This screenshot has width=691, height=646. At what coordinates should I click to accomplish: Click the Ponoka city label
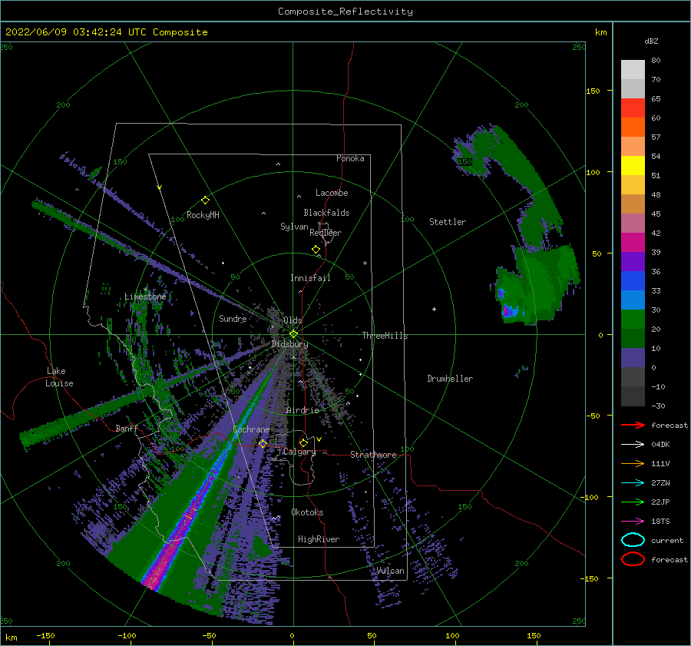(350, 158)
